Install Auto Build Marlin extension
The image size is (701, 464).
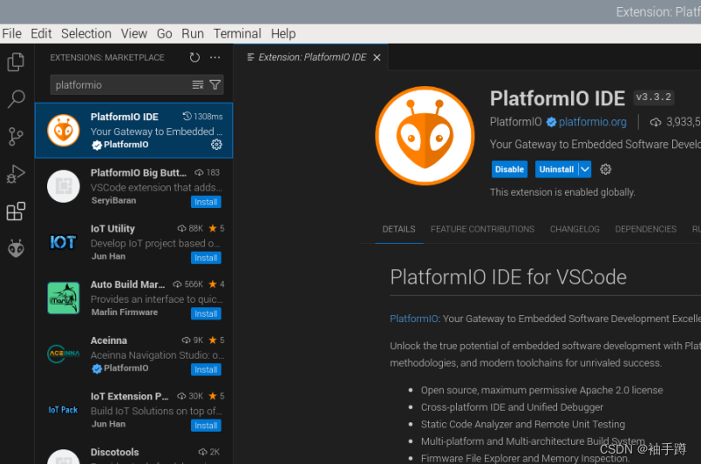click(x=206, y=313)
